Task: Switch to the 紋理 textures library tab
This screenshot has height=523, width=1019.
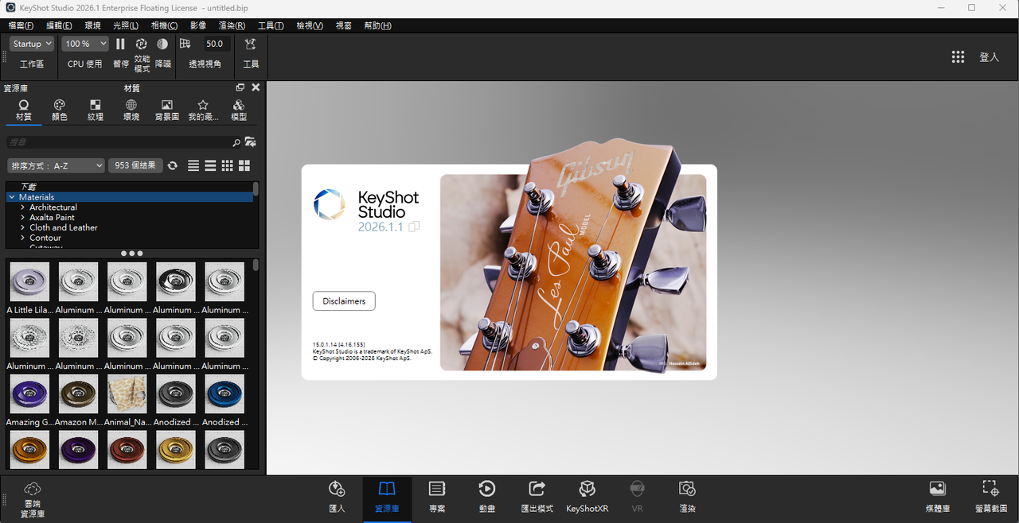Action: [x=96, y=110]
